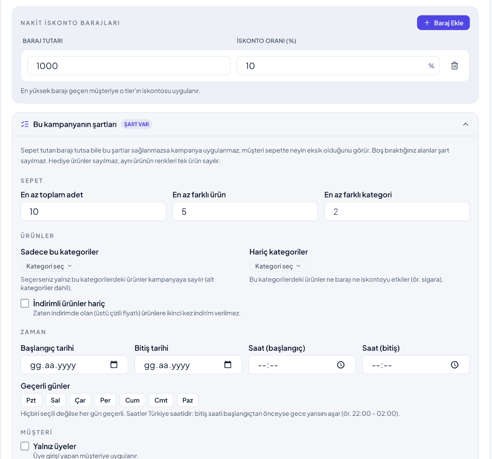
Task: Focus the Baraj tutarı field showing 1000
Action: tap(129, 66)
